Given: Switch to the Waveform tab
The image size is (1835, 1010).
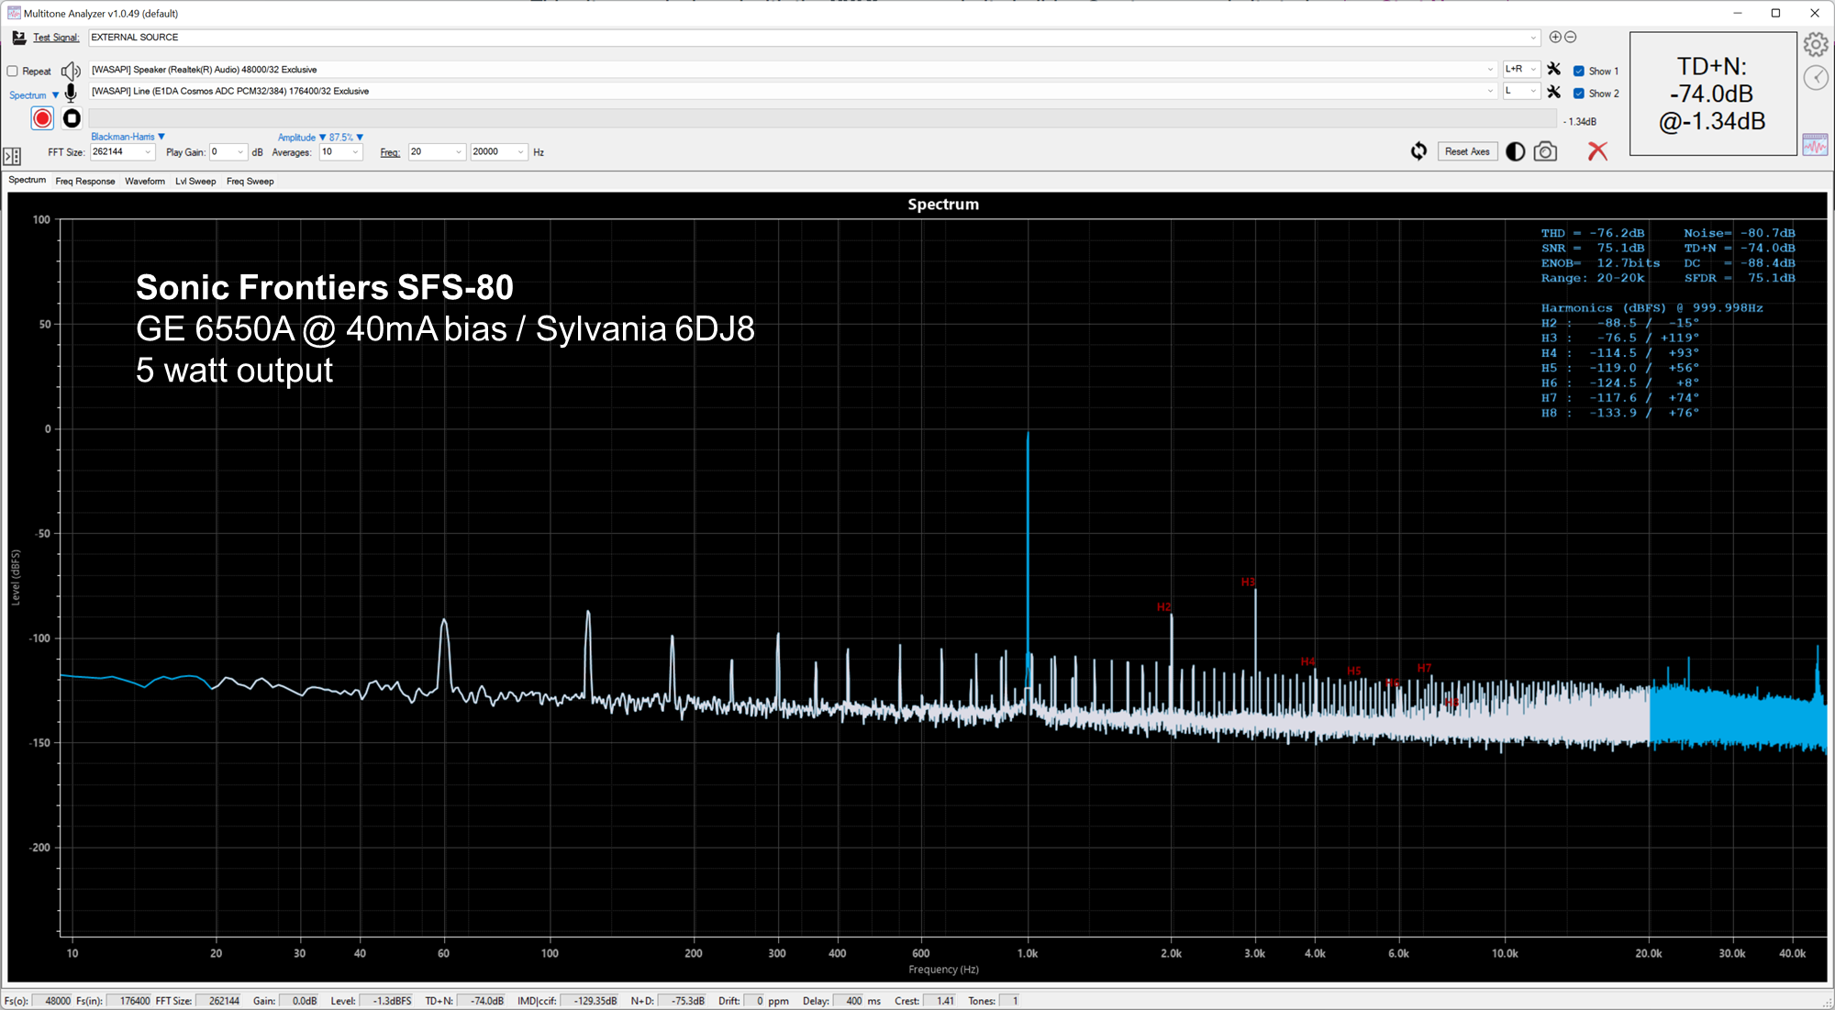Looking at the screenshot, I should pos(145,181).
